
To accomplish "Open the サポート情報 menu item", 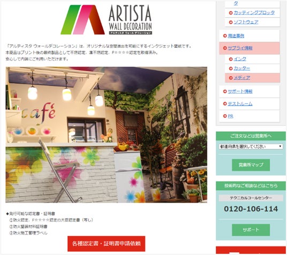I will (240, 91).
